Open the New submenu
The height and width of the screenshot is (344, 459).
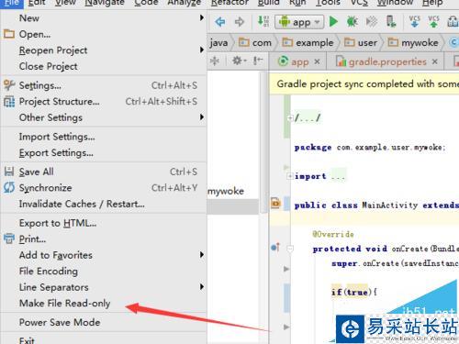(104, 18)
